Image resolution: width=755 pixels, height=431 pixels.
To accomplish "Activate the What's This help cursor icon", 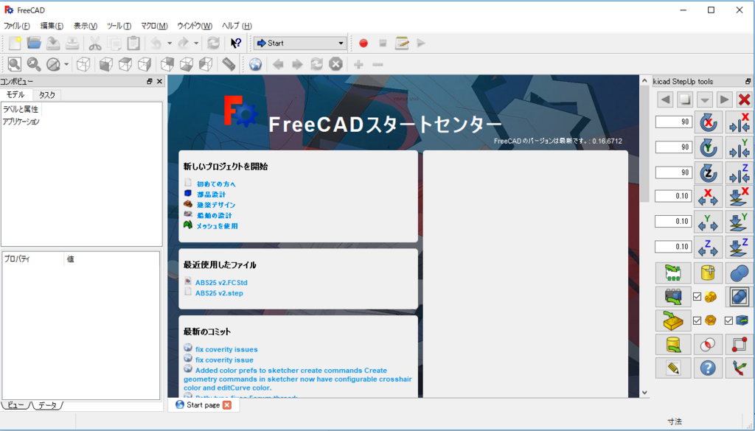I will (235, 43).
